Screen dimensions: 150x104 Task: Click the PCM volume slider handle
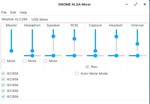(74, 39)
